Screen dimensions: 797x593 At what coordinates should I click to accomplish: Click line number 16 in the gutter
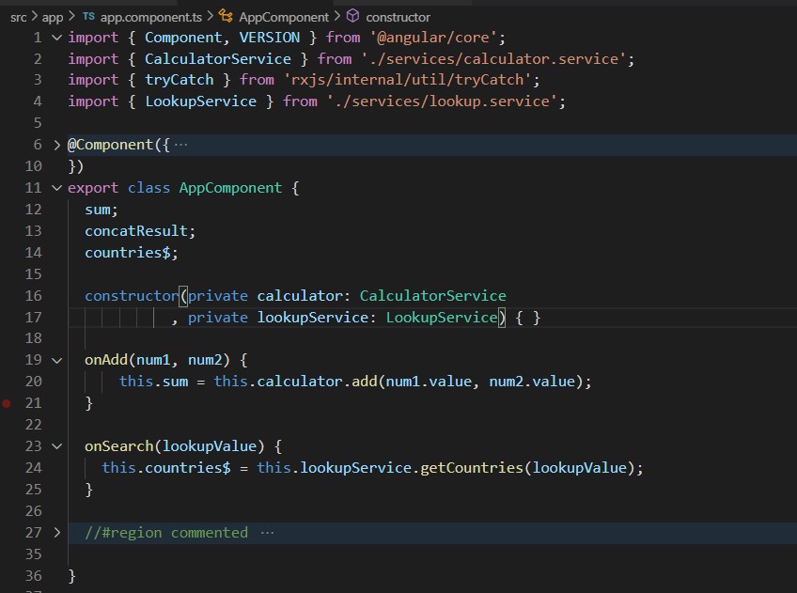(34, 296)
